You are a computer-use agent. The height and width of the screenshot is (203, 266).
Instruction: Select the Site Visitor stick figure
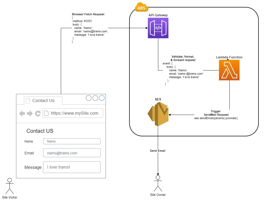[x=9, y=186]
